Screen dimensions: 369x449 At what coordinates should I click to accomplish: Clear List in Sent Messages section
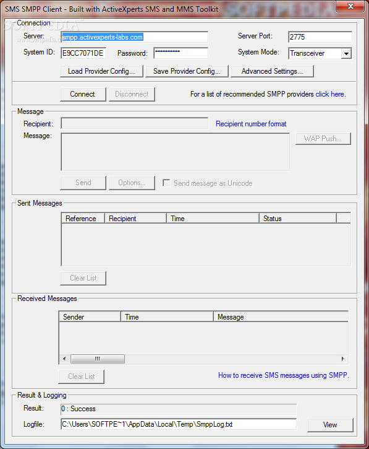coord(83,278)
